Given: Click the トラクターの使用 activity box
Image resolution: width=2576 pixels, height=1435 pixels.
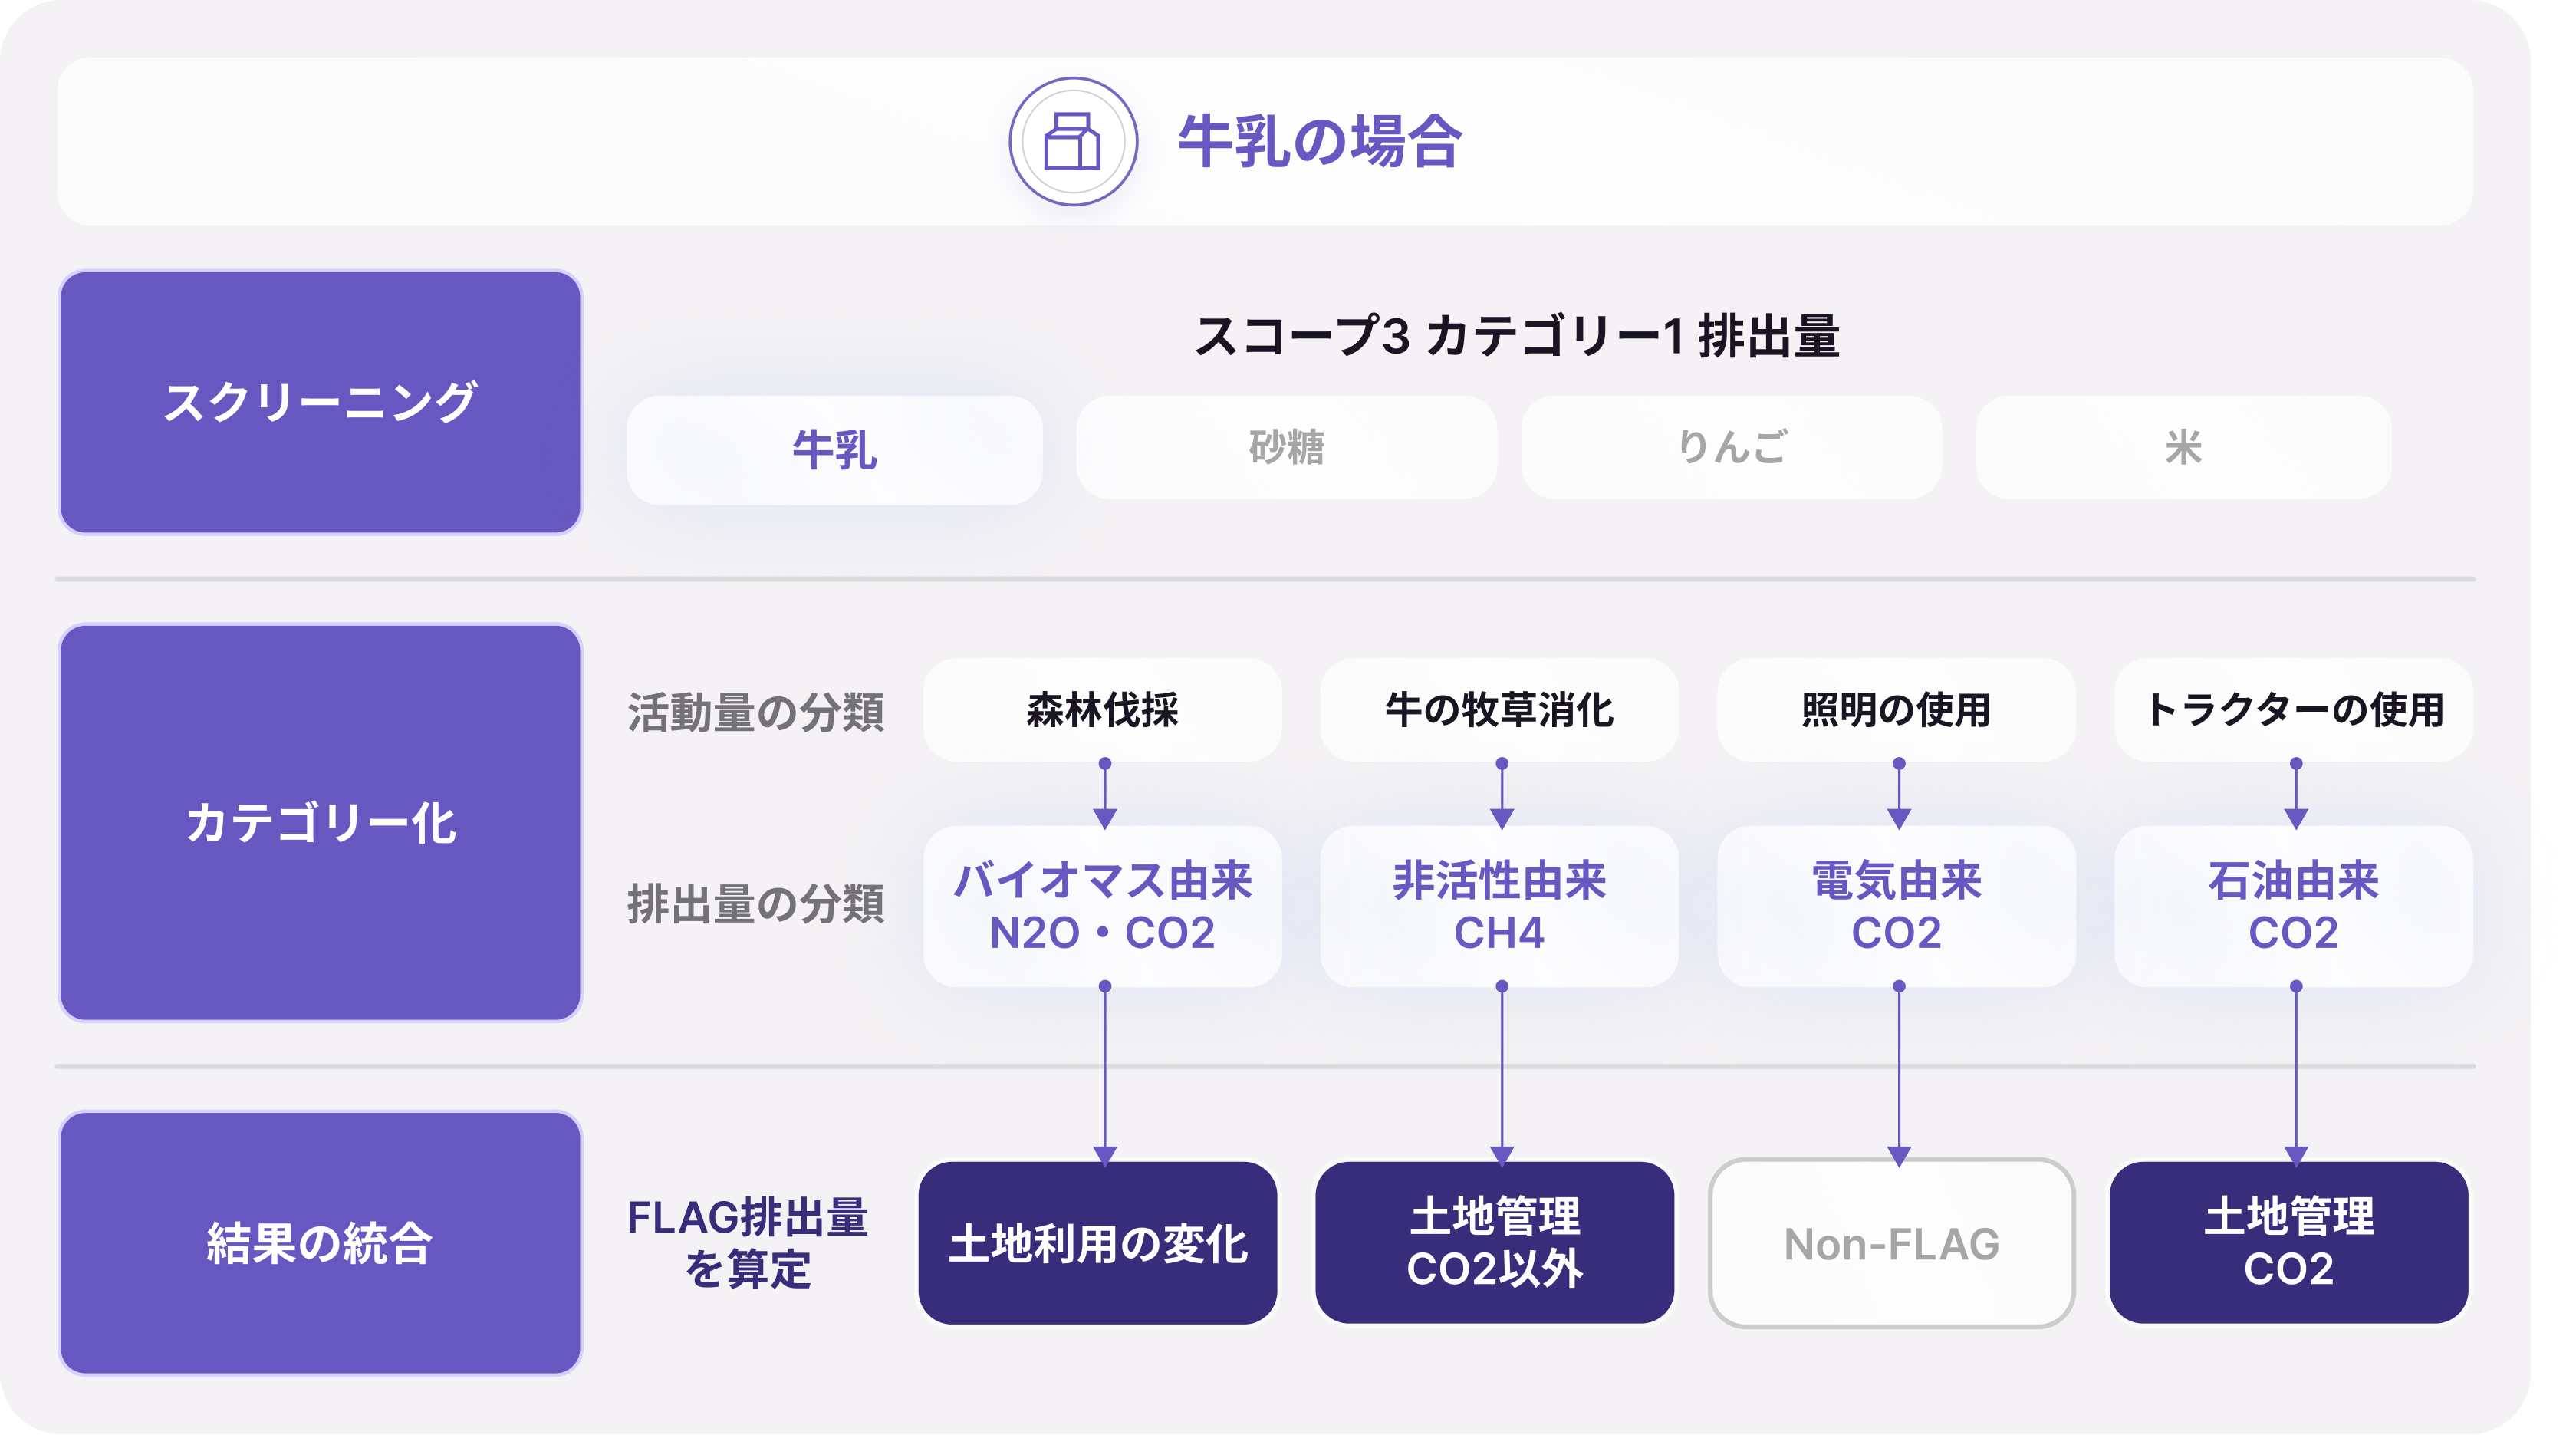Looking at the screenshot, I should 2293,710.
